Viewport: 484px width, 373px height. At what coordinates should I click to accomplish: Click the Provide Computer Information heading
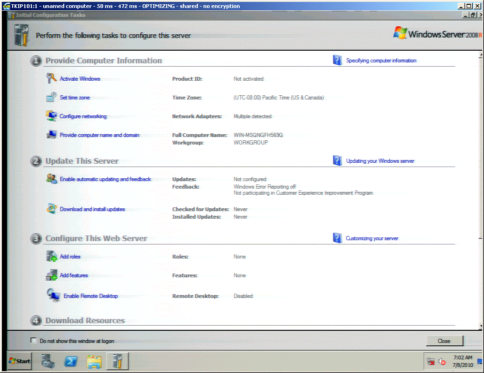[104, 61]
